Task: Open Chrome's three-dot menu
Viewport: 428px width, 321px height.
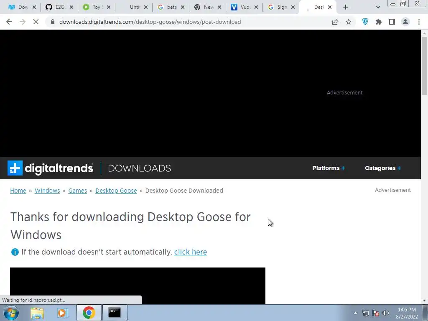Action: tap(419, 22)
